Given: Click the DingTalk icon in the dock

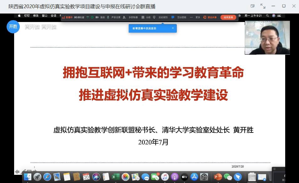Looking at the screenshot, I should coord(238,177).
